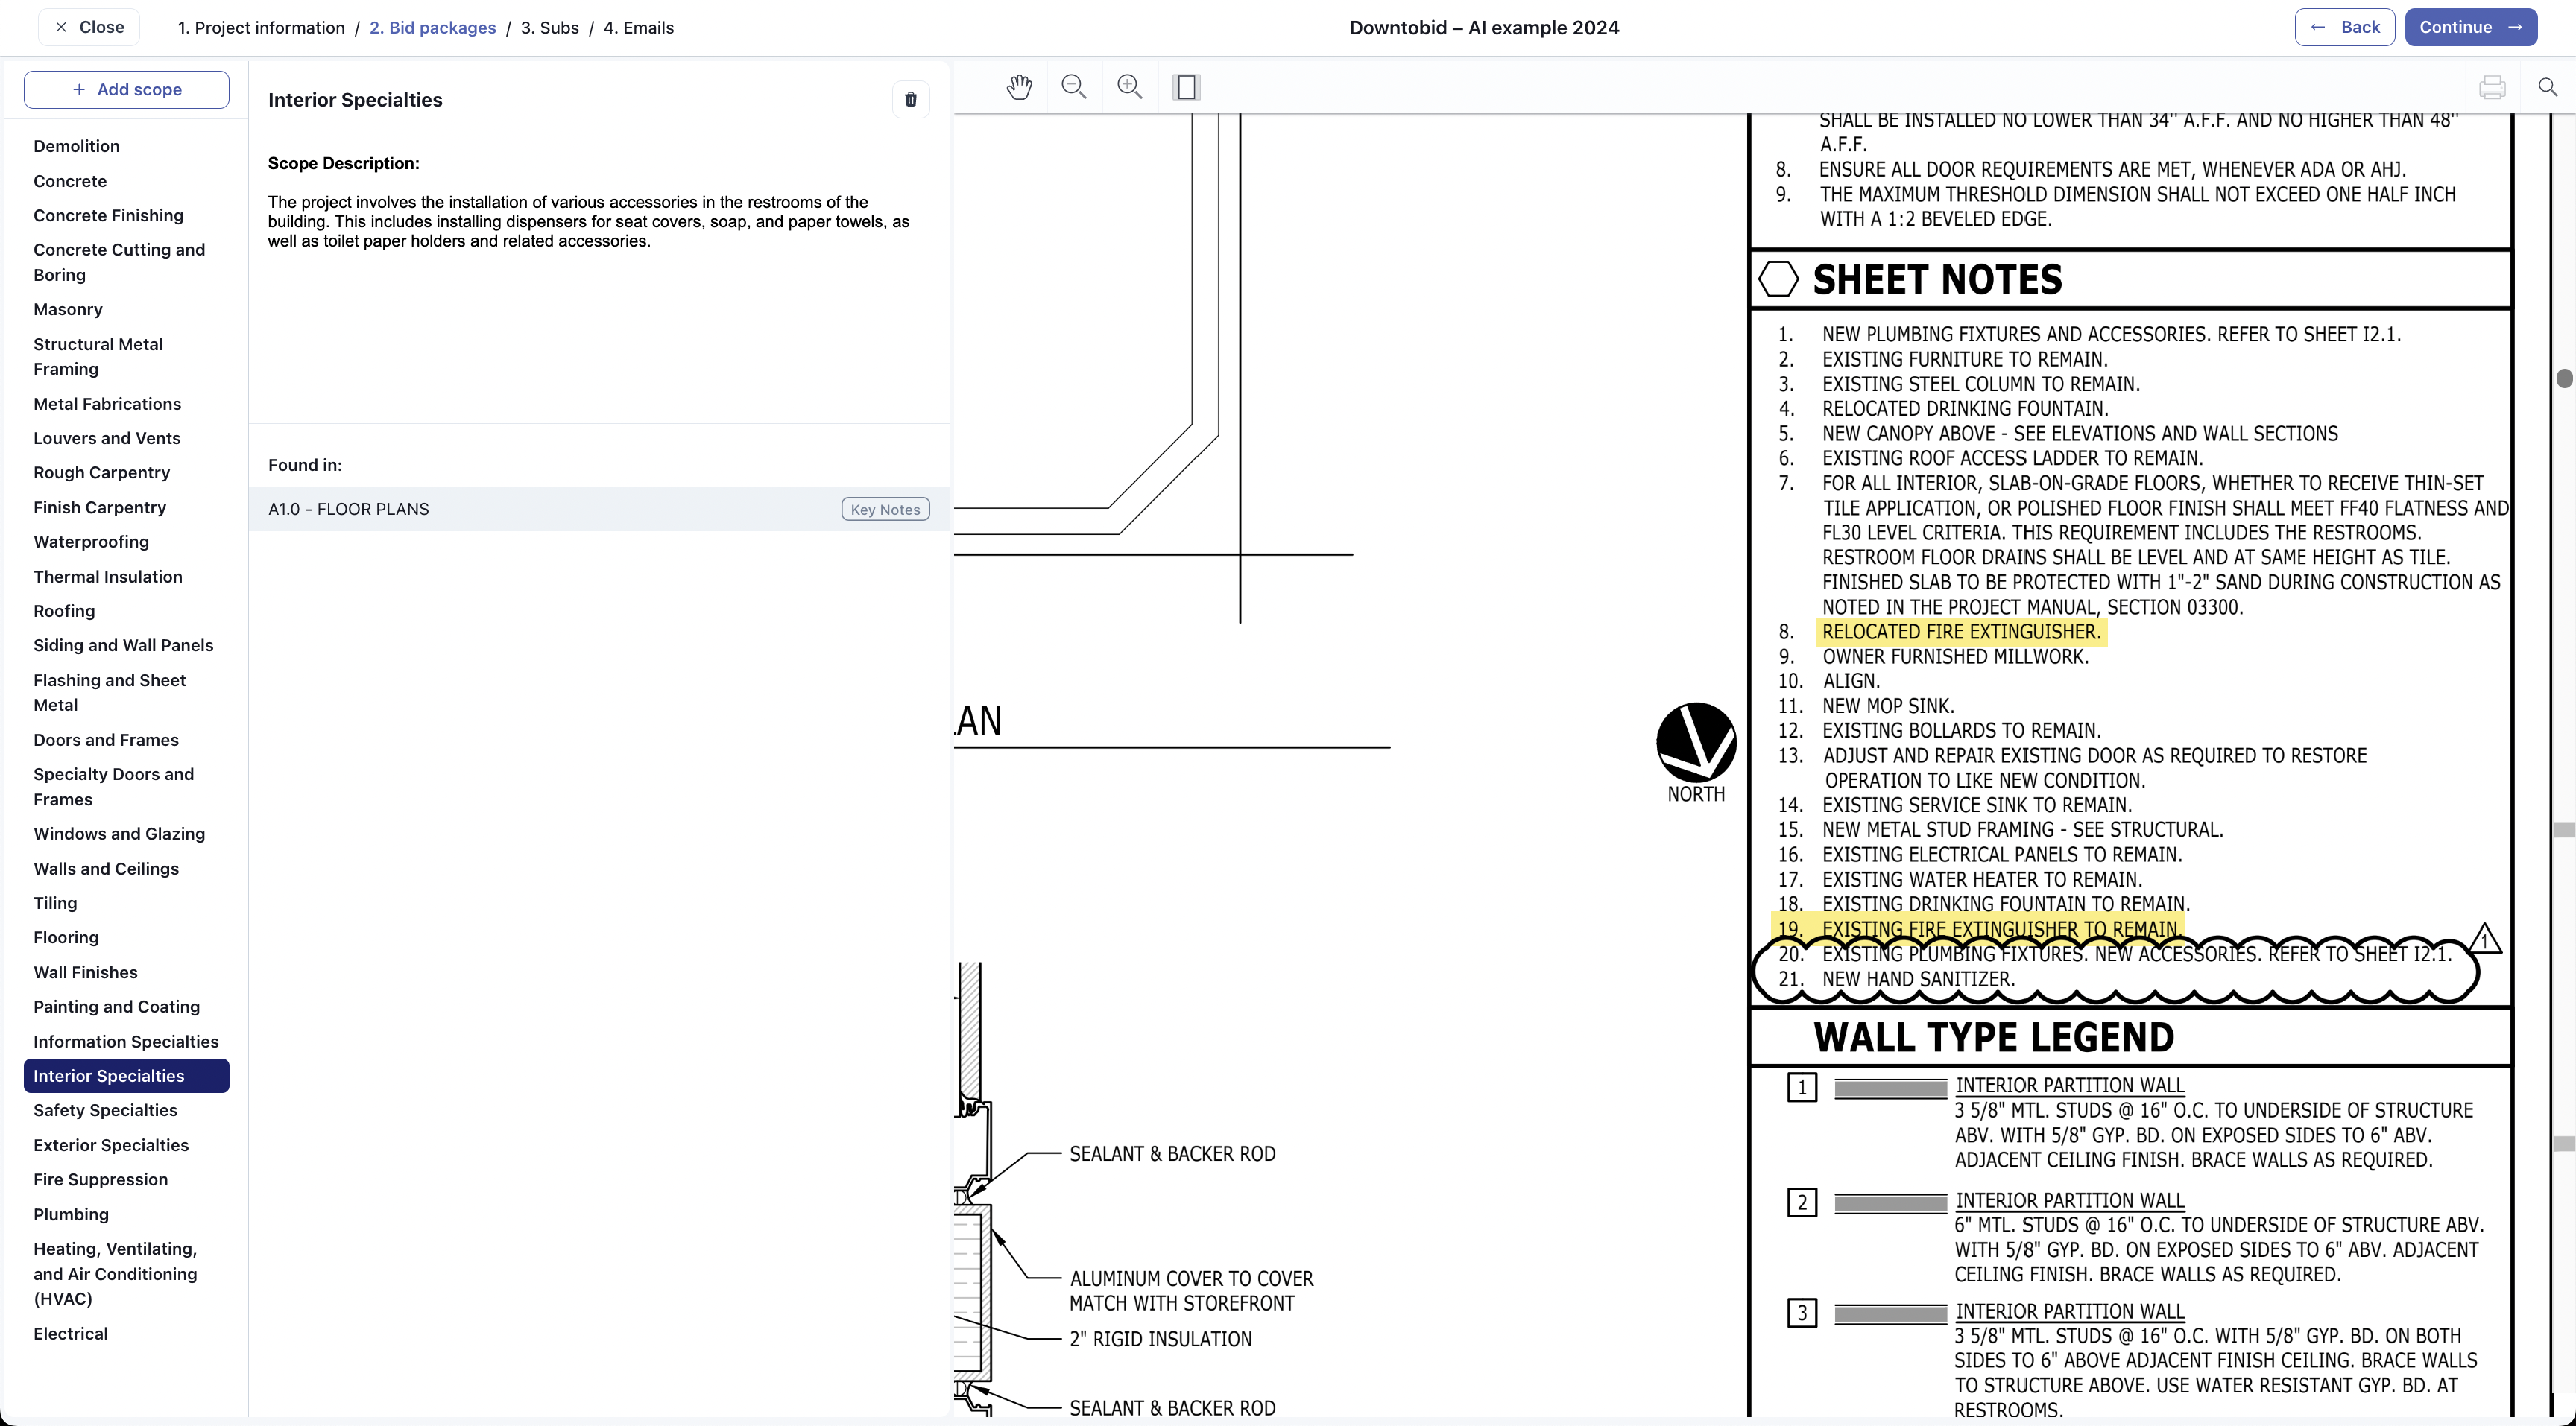Select Information Specialties scope

click(x=125, y=1042)
